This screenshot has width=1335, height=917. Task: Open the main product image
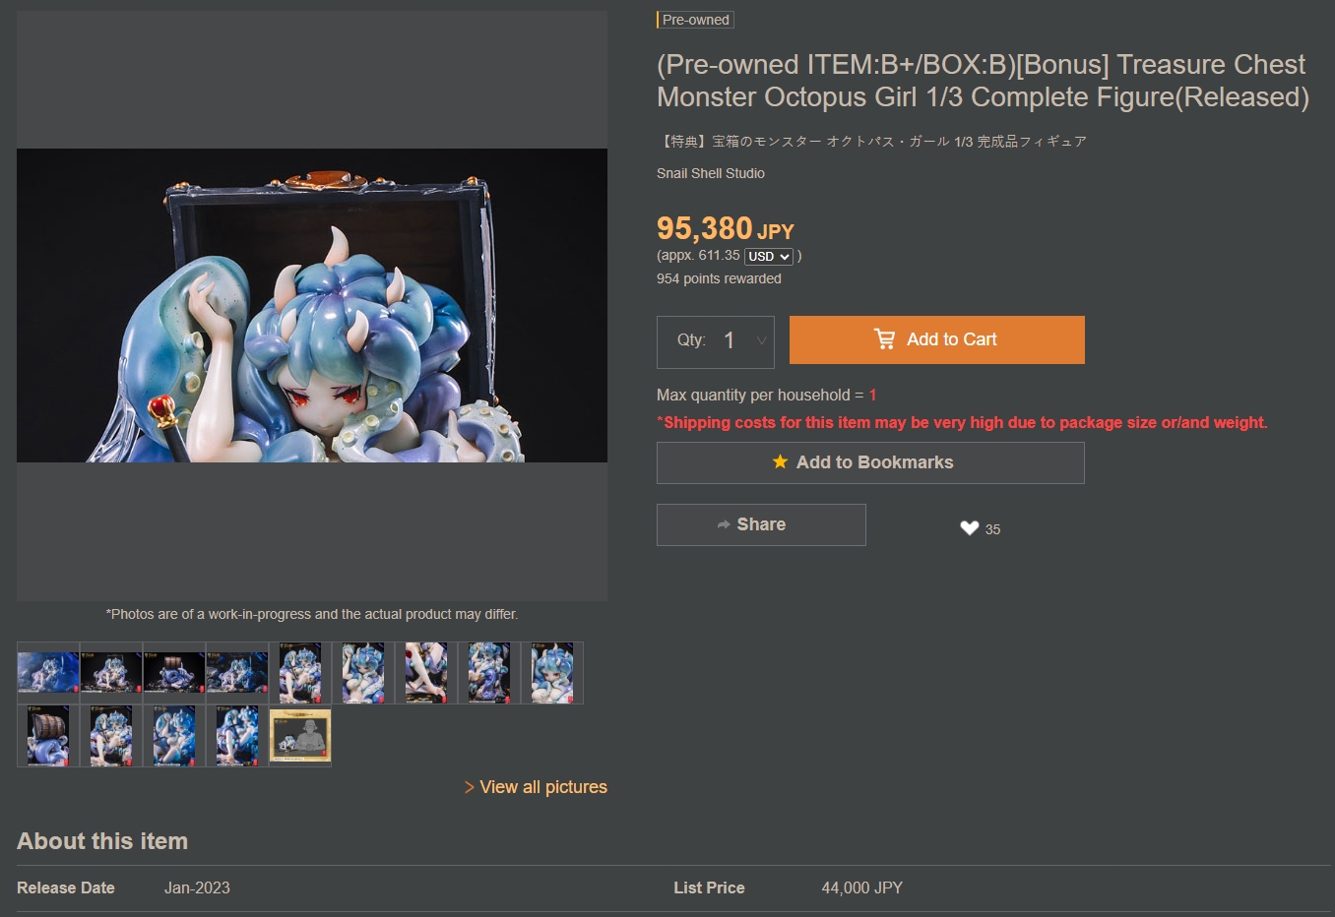tap(312, 305)
